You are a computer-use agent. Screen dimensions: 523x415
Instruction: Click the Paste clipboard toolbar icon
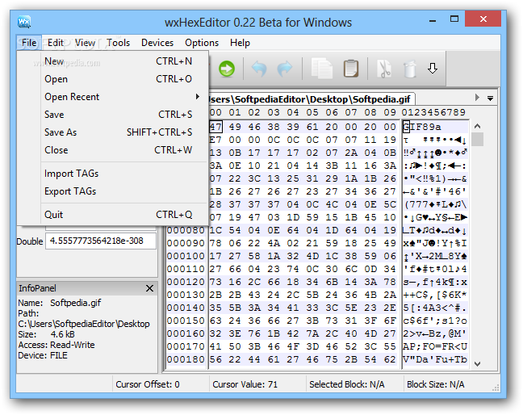pyautogui.click(x=351, y=69)
